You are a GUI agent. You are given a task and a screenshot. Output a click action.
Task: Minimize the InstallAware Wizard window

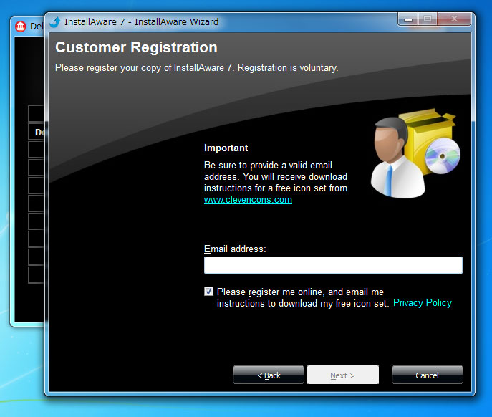(407, 19)
